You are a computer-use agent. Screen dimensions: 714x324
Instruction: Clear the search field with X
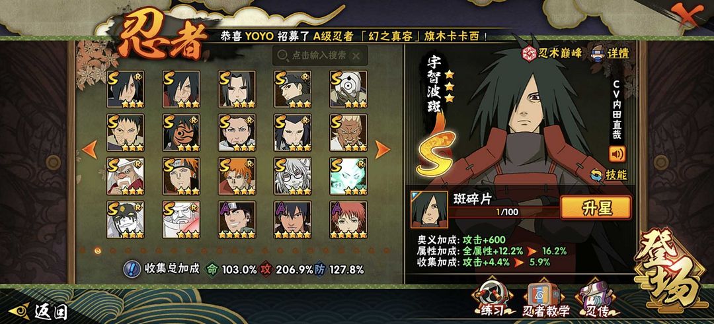(x=356, y=56)
